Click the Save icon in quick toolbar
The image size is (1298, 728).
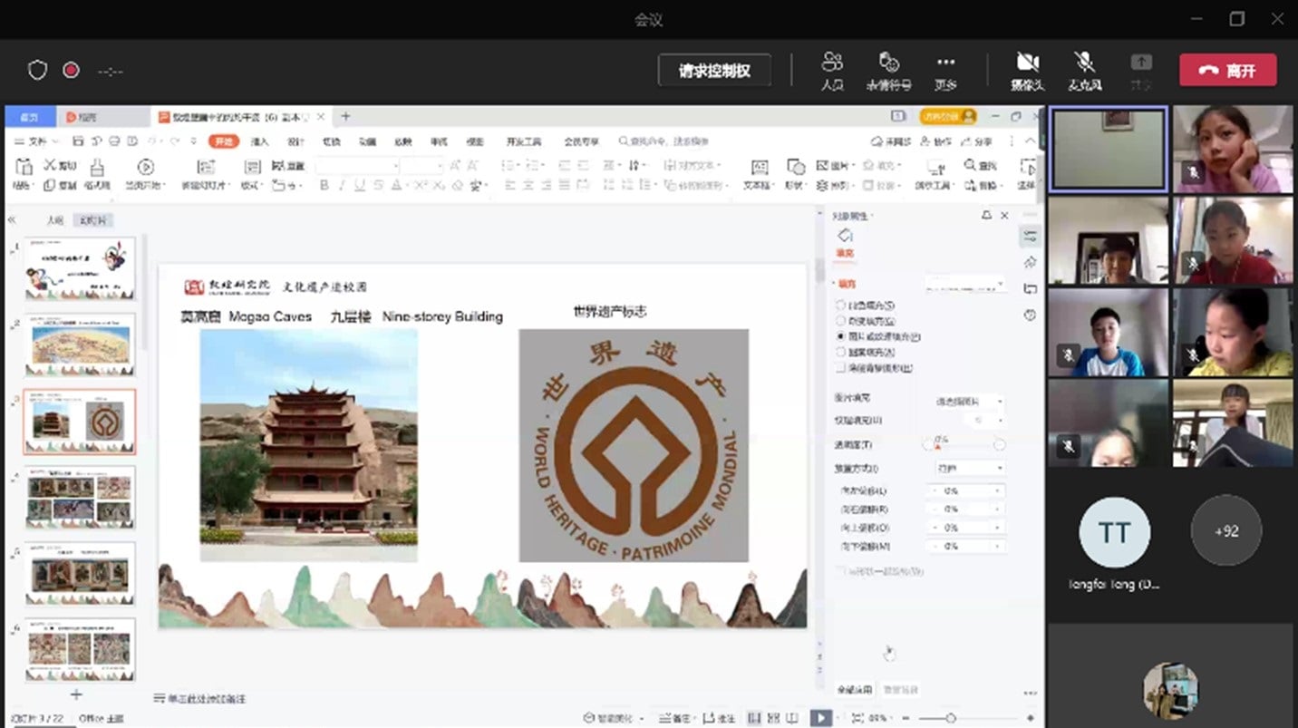pyautogui.click(x=79, y=141)
